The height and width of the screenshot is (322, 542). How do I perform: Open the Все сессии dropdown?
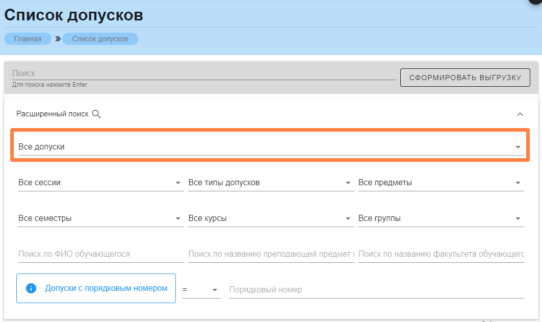100,183
